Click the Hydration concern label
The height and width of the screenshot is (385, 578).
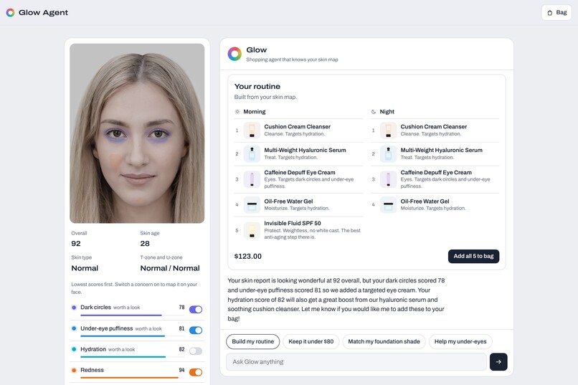pyautogui.click(x=93, y=349)
